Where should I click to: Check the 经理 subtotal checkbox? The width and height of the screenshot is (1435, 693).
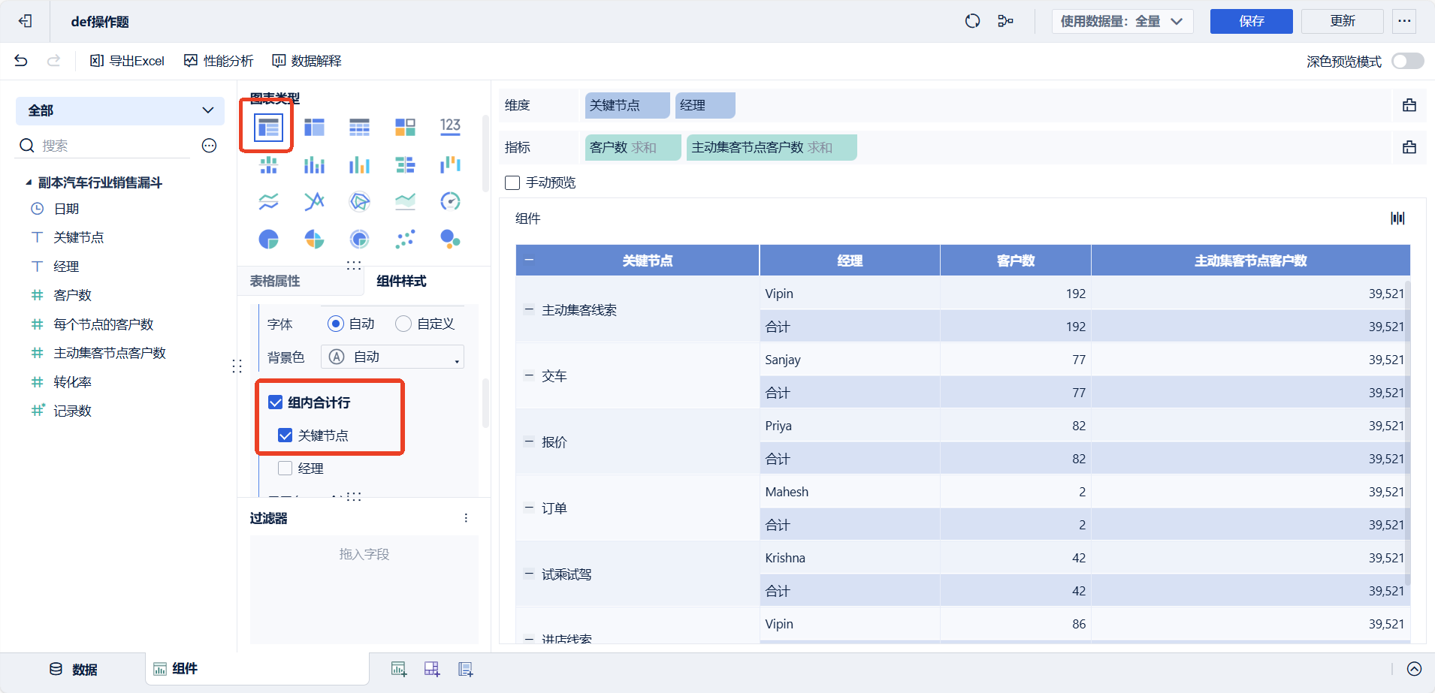285,469
